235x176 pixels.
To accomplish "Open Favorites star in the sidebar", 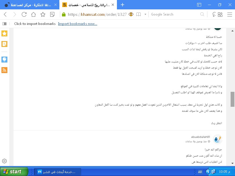I will pos(4,33).
